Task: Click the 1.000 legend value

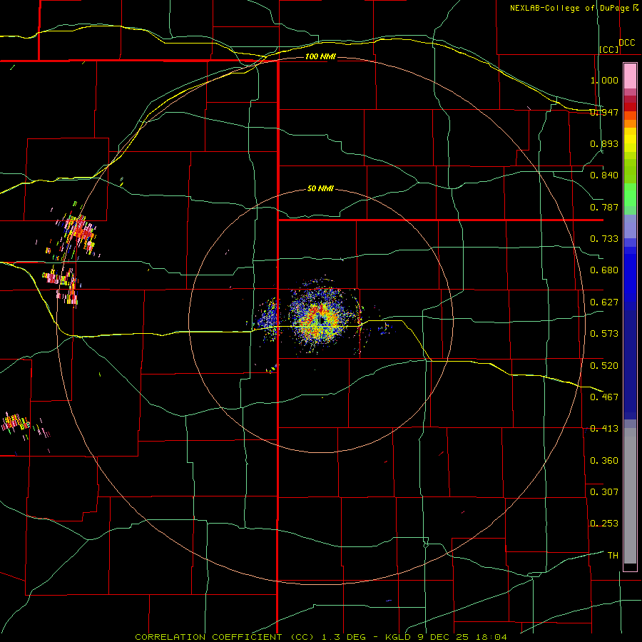Action: (x=604, y=80)
